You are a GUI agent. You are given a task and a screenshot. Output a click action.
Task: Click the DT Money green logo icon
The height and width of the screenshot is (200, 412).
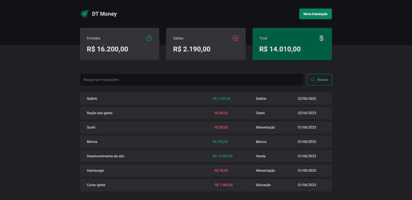84,14
